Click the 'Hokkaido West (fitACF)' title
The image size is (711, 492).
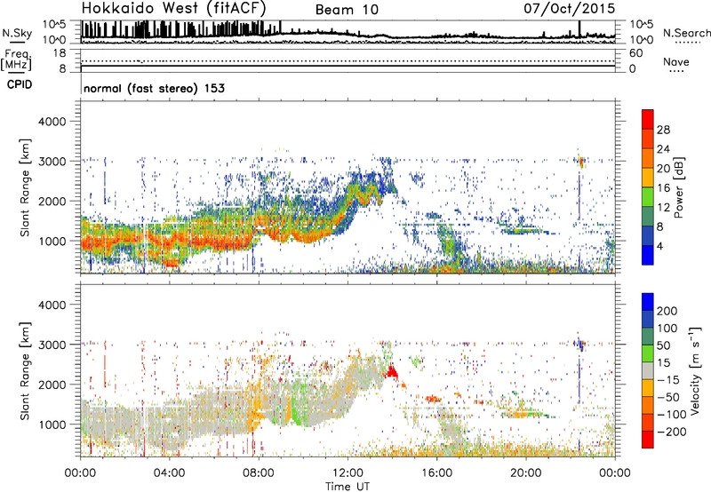pos(173,9)
